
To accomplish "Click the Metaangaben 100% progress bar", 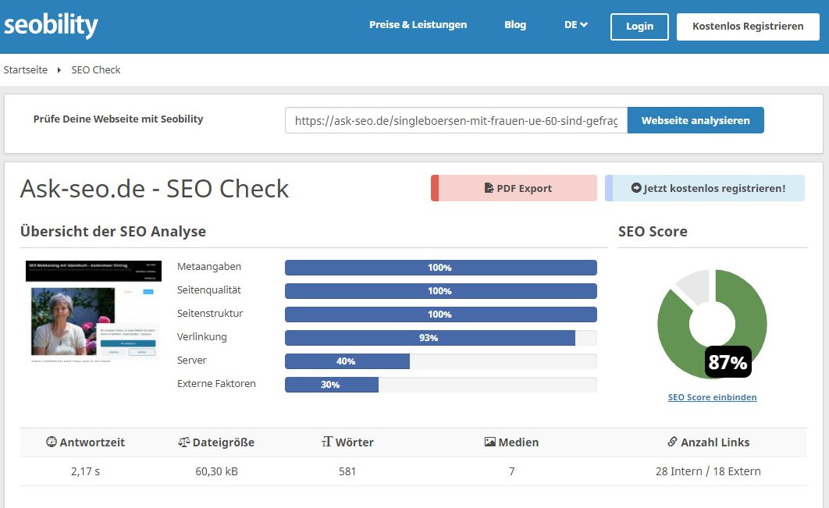I will point(441,268).
